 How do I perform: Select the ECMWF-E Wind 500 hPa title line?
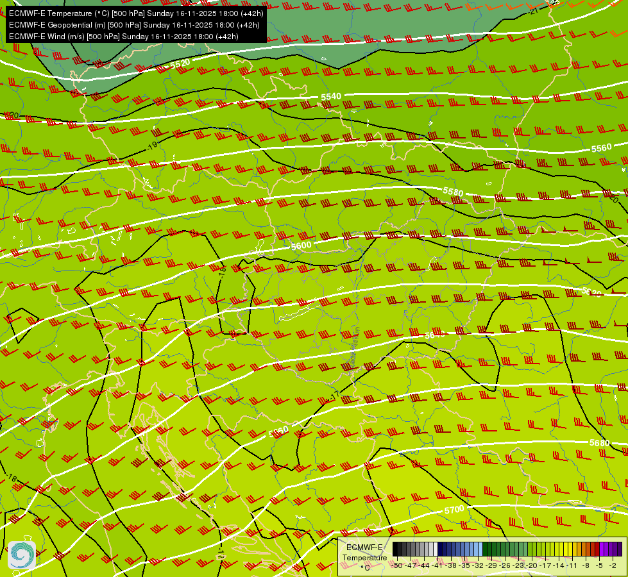coord(124,37)
